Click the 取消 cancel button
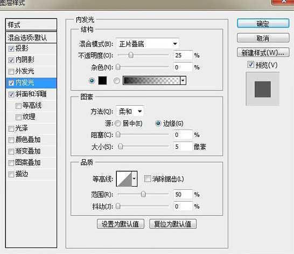 tap(263, 38)
